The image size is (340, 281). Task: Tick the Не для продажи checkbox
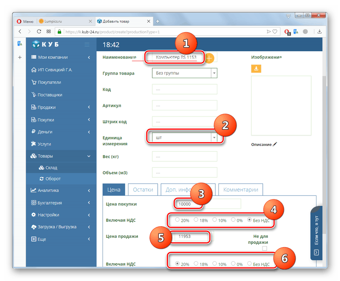264,248
